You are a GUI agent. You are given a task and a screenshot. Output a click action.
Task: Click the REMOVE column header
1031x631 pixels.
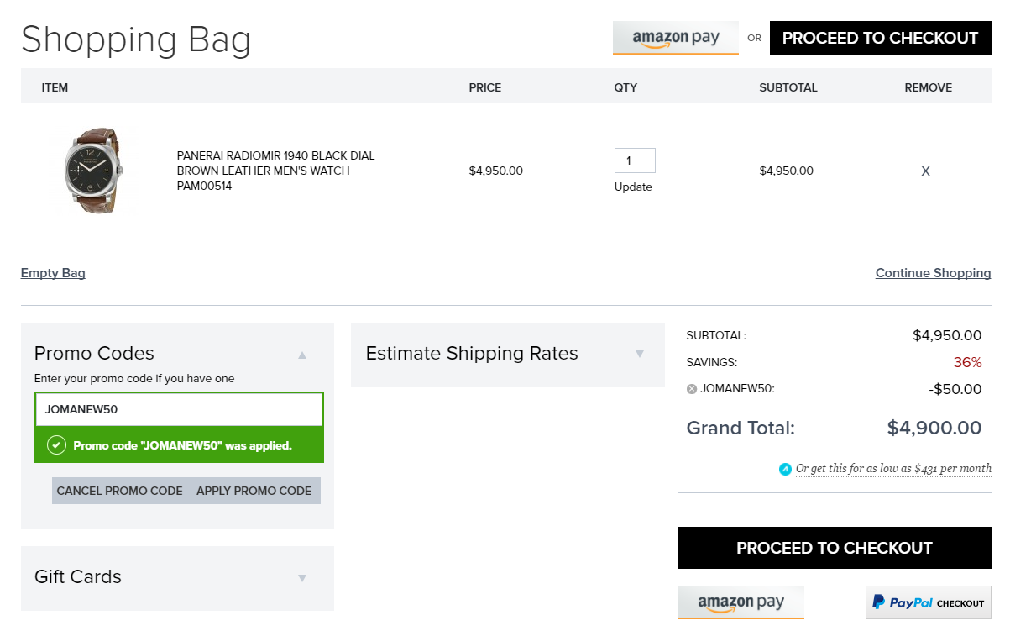pos(929,87)
